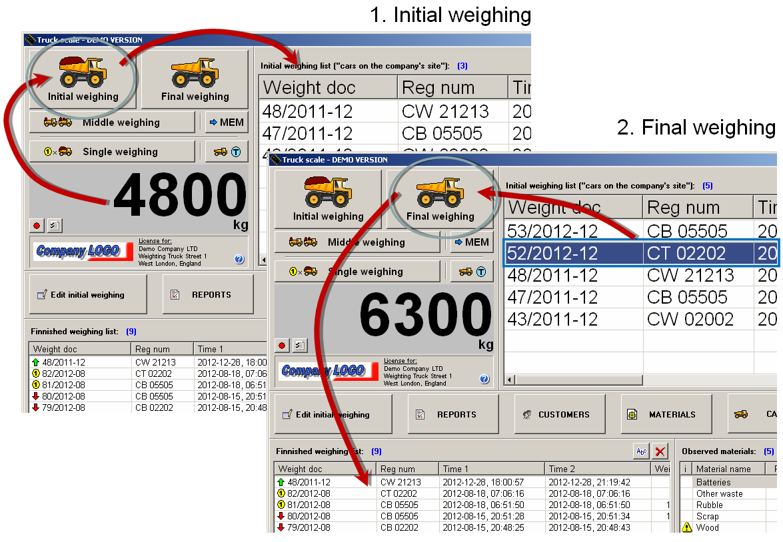Screen dimensions: 783x542
Task: Select 48/2011-12 CW 21213 row in front window initial weighing list
Action: (640, 275)
